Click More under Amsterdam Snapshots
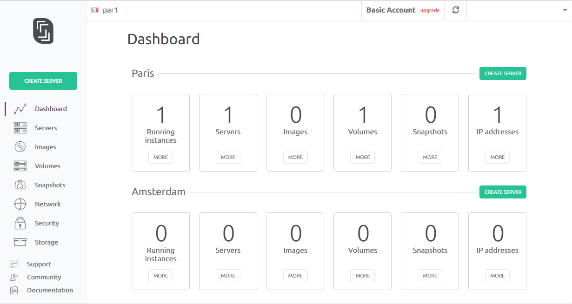Screen dimensions: 572x304 click(x=430, y=276)
